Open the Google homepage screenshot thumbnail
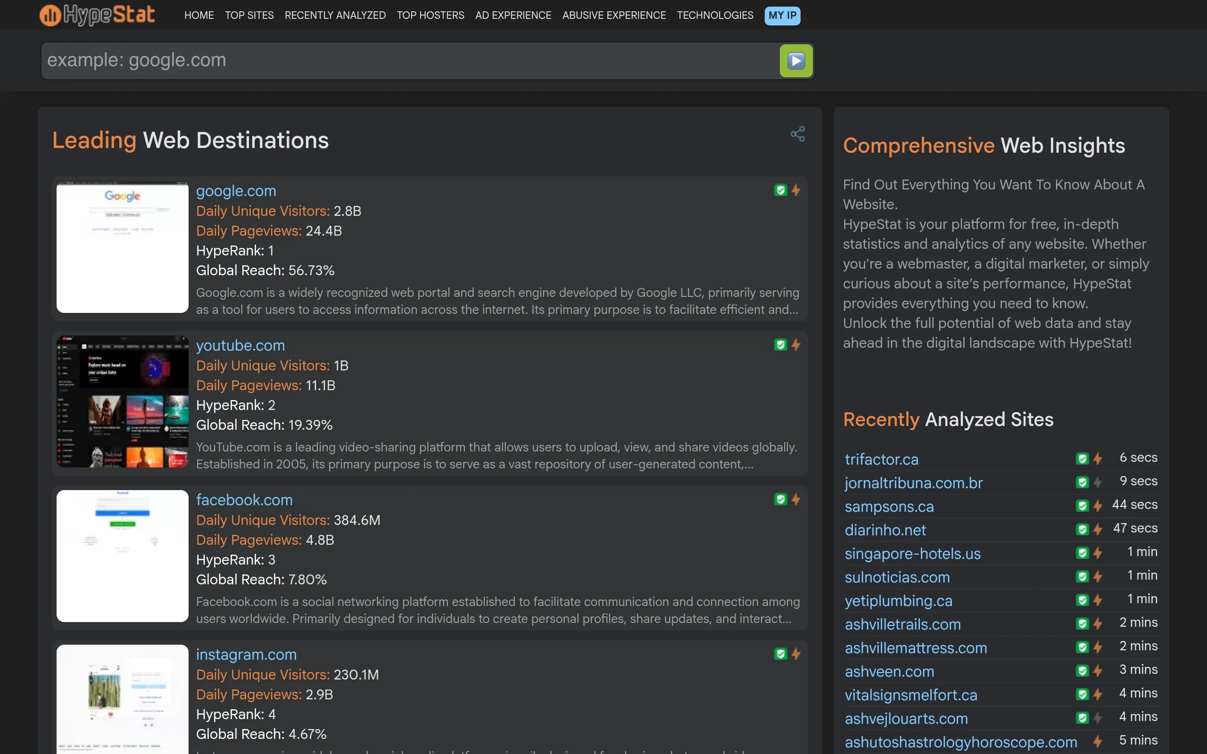This screenshot has height=754, width=1207. pos(122,247)
